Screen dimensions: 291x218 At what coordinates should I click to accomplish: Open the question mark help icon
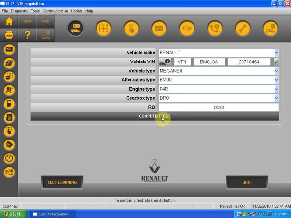click(x=27, y=35)
